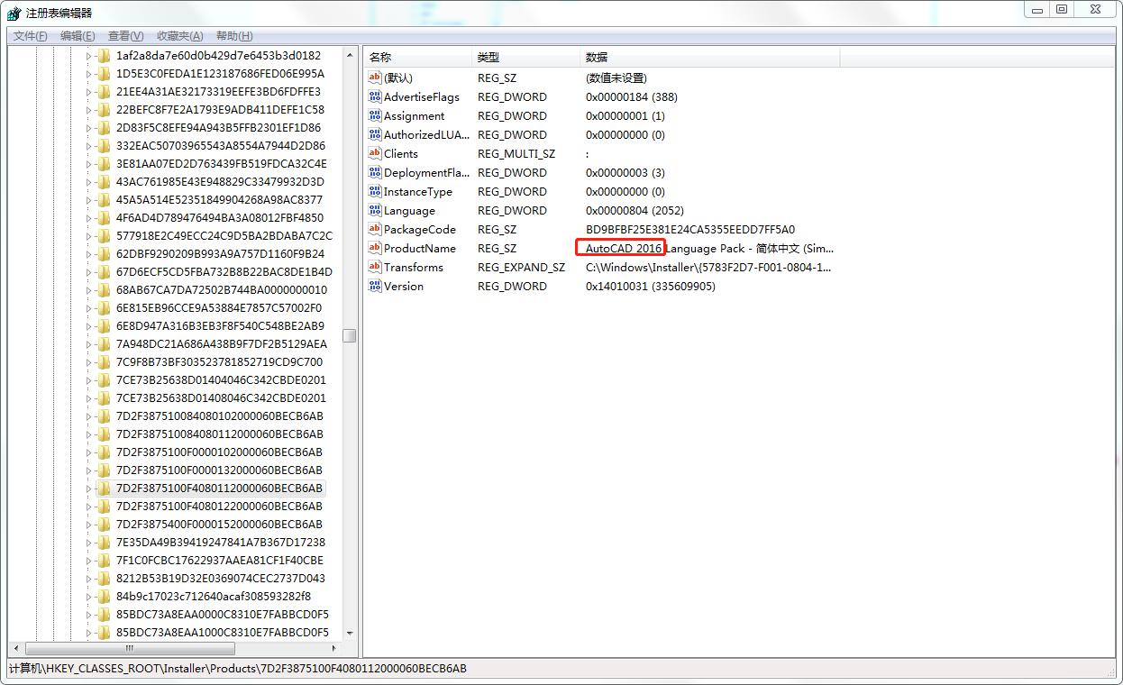Screen dimensions: 1123x685
Task: Click the folder icon of key 7A948DC21A686A438B9F7DF2B5129AEA
Action: tap(105, 344)
